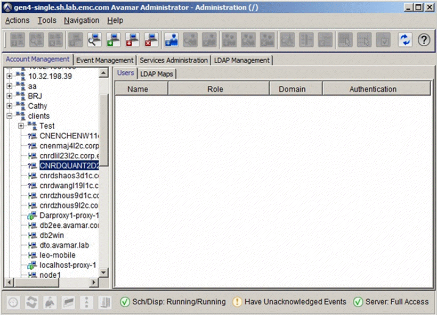Expand the Test domain node
Screen dimensions: 437x315
(x=21, y=126)
